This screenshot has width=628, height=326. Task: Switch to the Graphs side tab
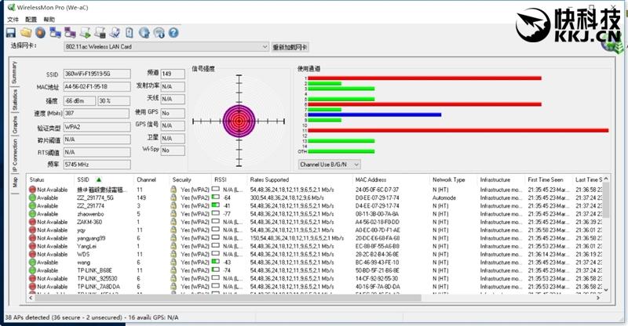(x=14, y=125)
